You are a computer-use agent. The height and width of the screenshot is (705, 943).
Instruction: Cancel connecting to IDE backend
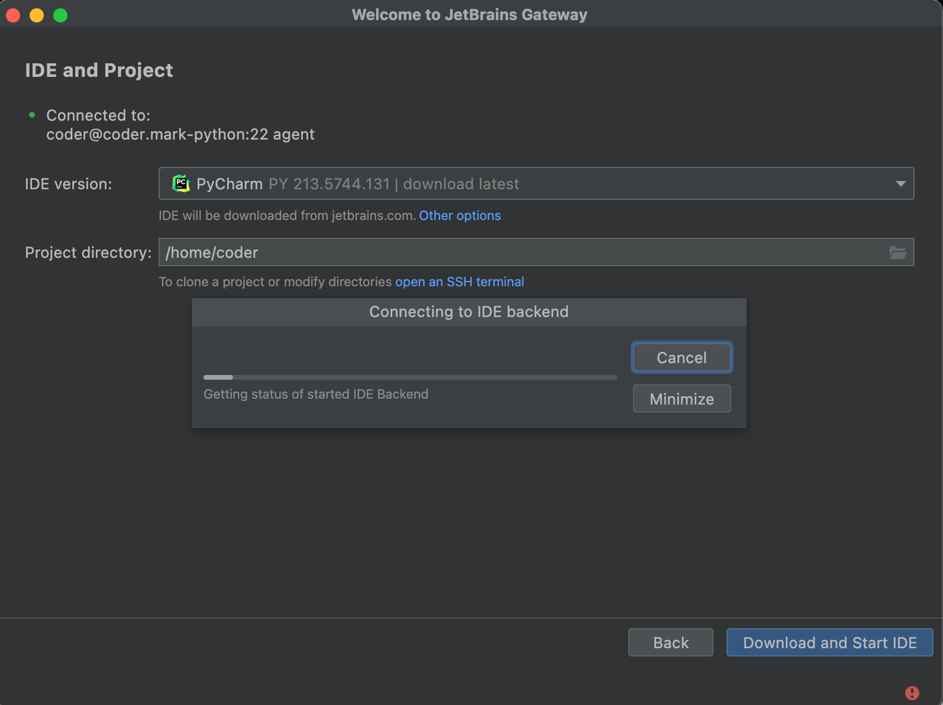[x=682, y=358]
